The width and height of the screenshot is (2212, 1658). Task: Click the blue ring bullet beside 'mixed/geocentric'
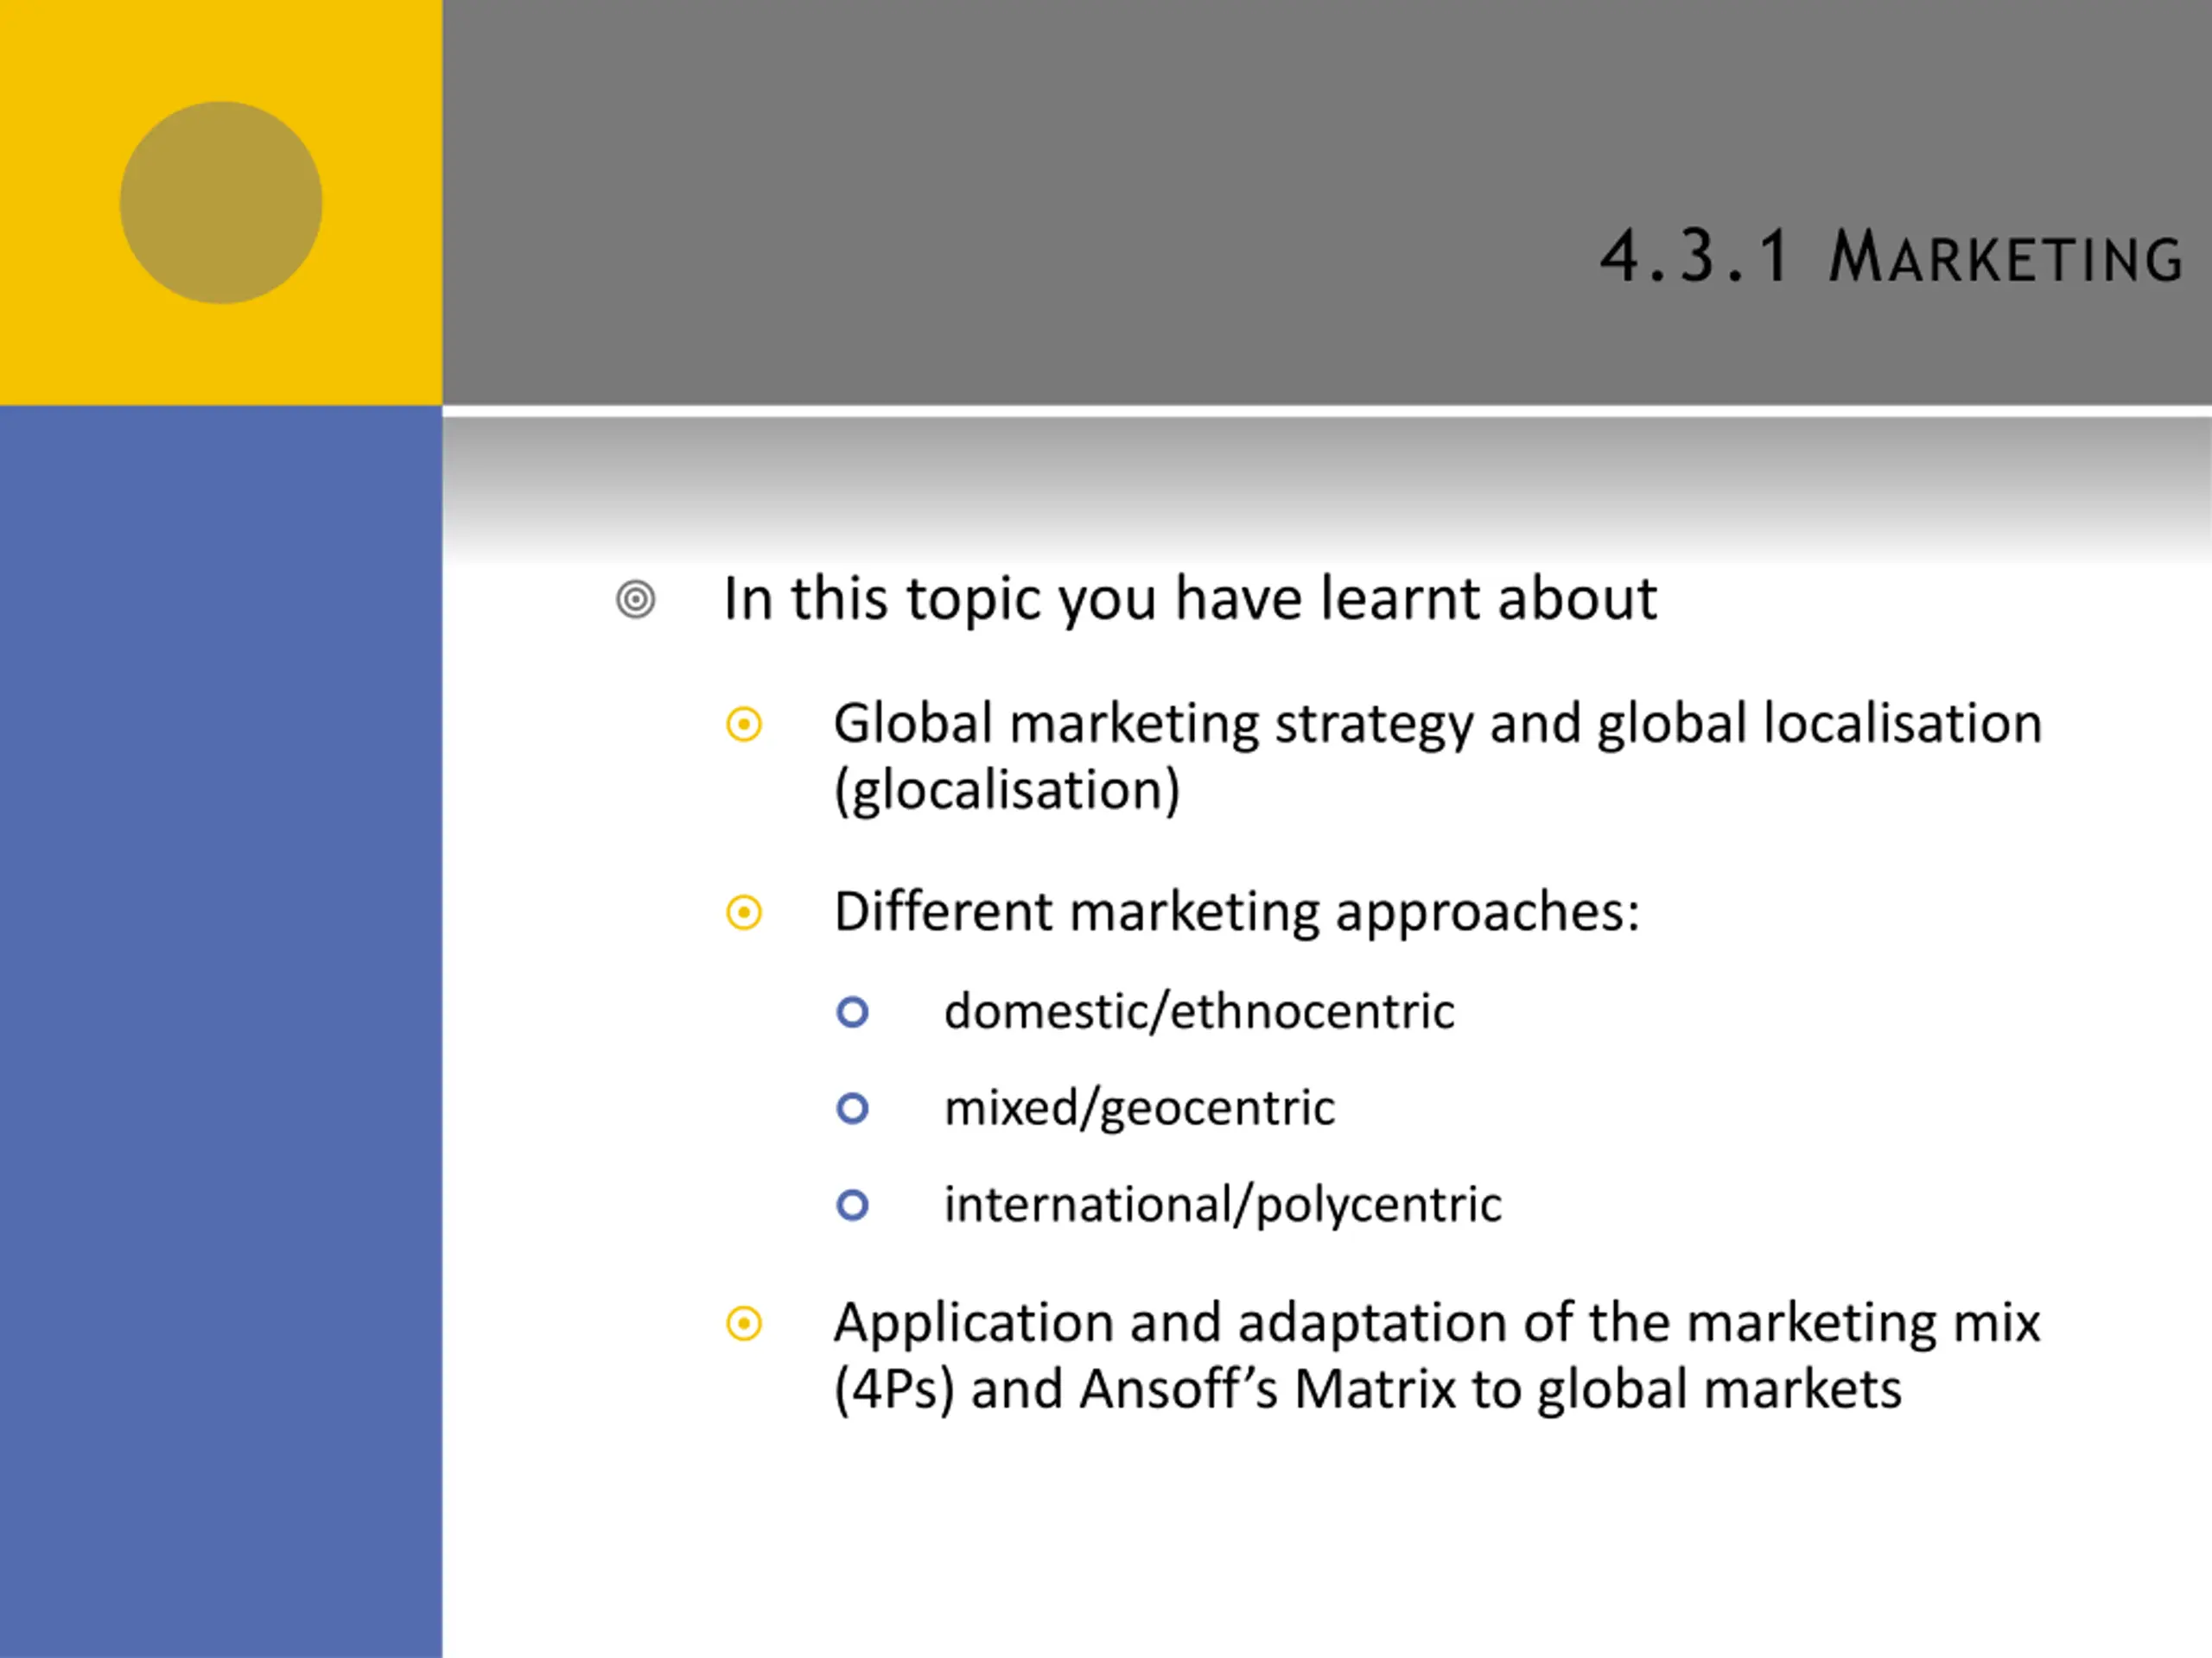[x=853, y=1108]
